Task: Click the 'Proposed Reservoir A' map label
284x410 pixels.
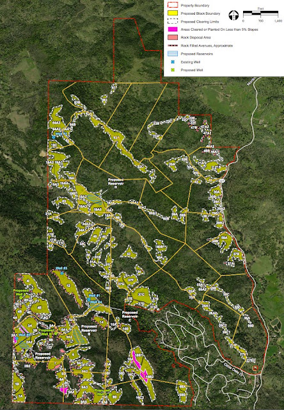Action: pyautogui.click(x=43, y=356)
